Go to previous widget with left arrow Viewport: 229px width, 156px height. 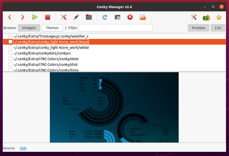coord(10,17)
